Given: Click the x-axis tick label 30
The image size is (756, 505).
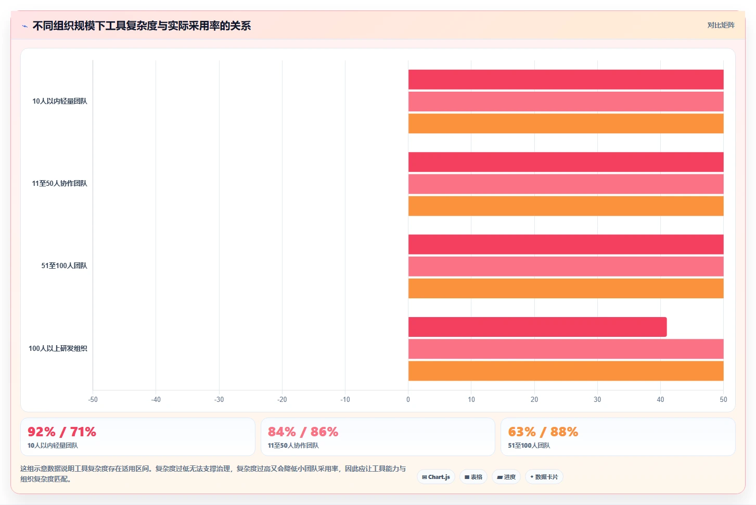Looking at the screenshot, I should (x=597, y=399).
